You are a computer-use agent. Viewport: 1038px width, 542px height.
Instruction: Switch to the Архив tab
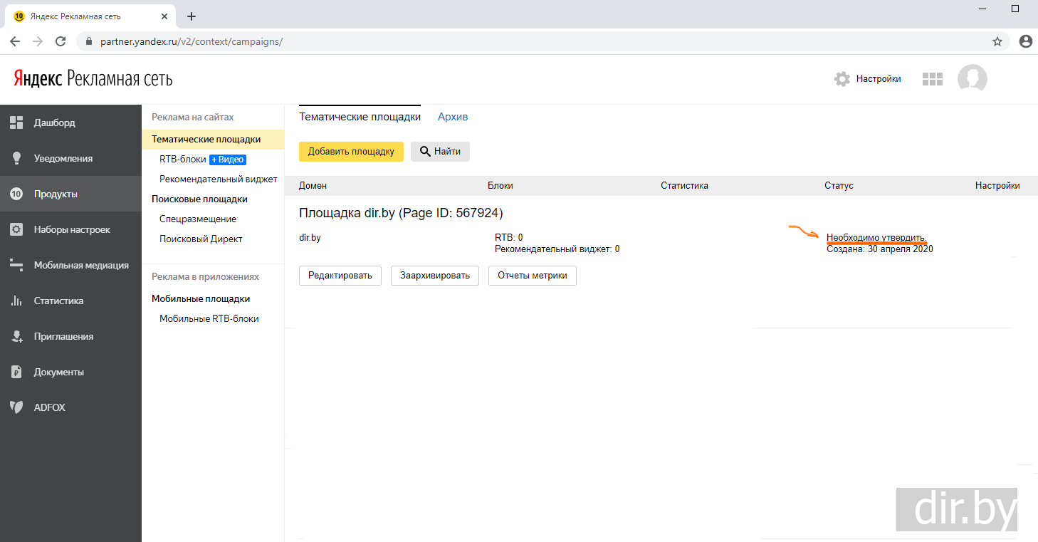tap(453, 117)
